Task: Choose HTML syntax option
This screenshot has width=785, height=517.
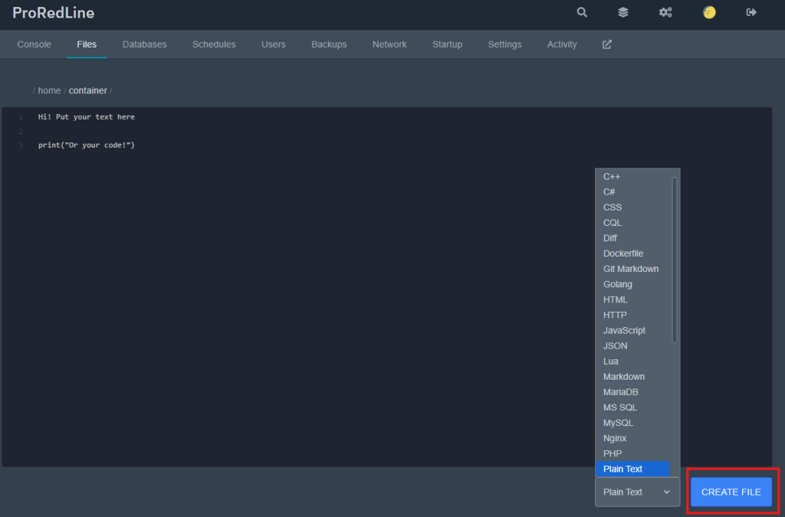Action: click(632, 300)
